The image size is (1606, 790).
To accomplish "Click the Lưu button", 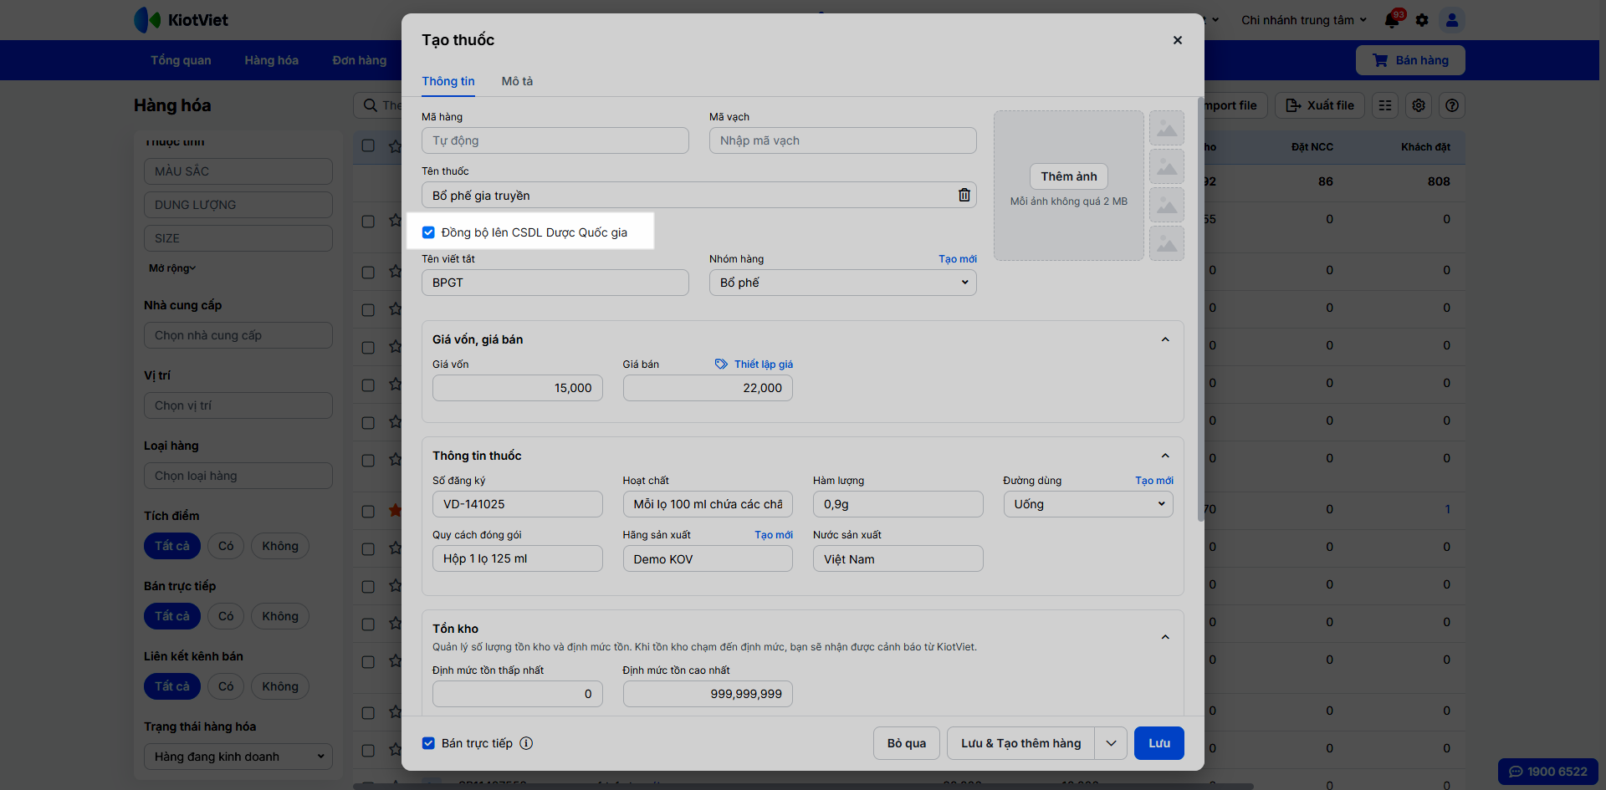I will pos(1158,743).
